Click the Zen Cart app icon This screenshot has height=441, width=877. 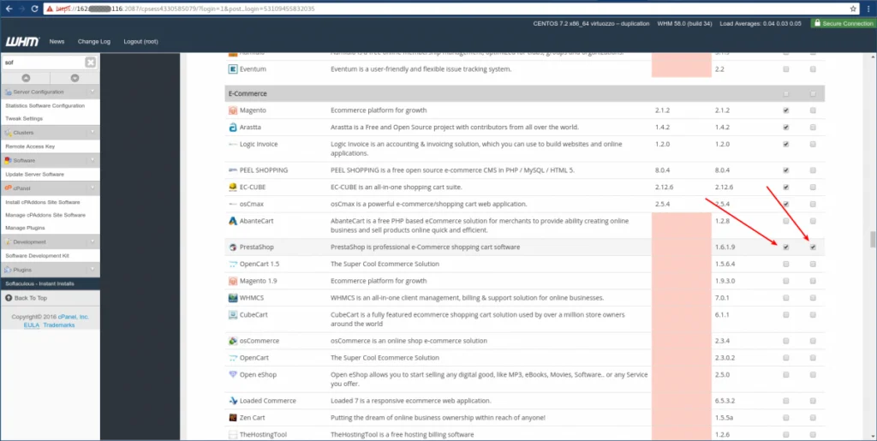point(233,418)
